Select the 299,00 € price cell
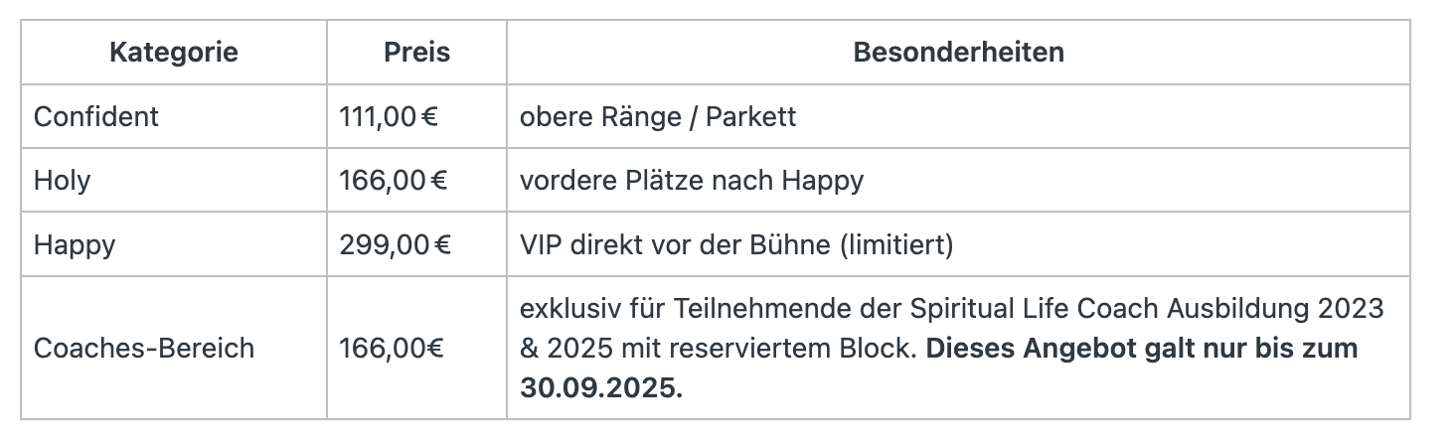The height and width of the screenshot is (445, 1455). click(396, 243)
